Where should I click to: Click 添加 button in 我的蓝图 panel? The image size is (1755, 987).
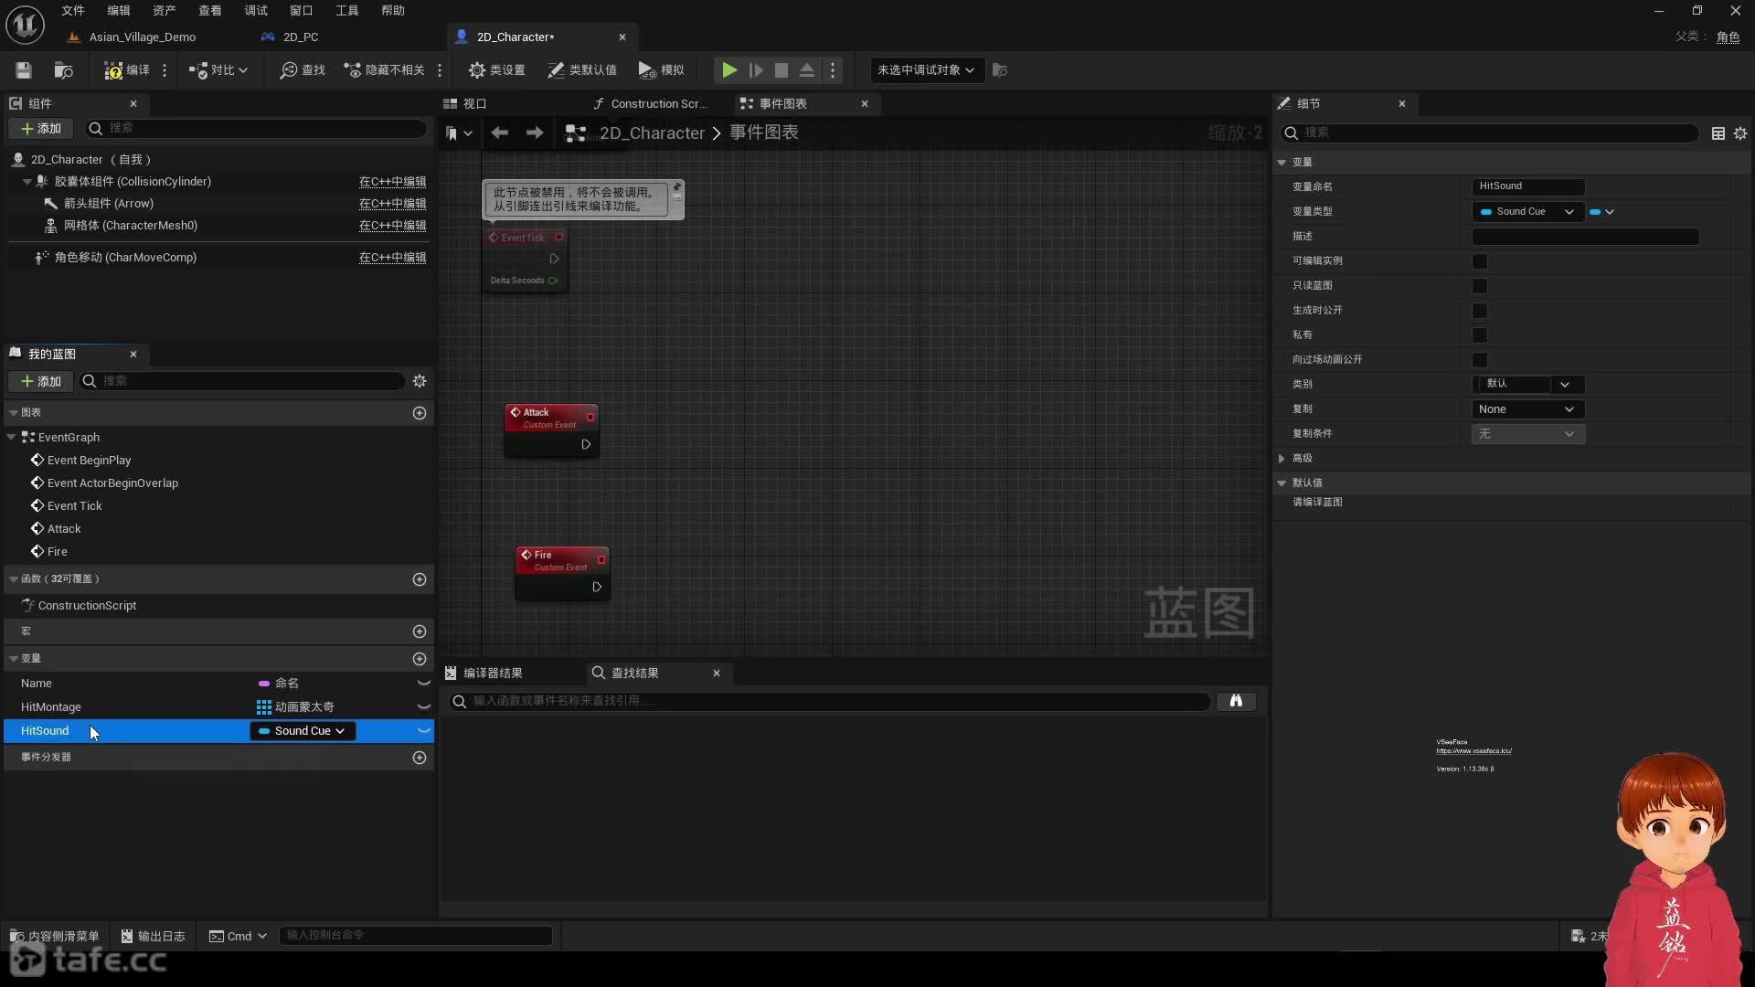tap(41, 382)
